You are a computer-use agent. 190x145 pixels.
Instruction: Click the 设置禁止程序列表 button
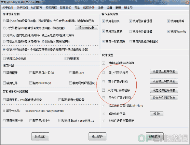tap(164, 71)
